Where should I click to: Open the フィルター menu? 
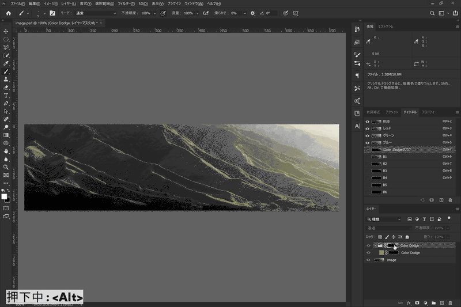[x=126, y=4]
